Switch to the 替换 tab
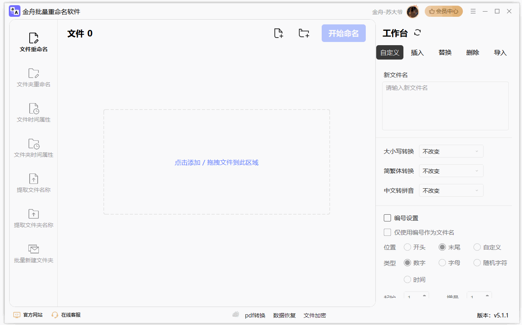The image size is (522, 325). 445,52
